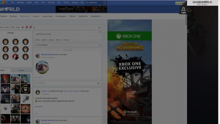Screen dimensions: 220x124
Task: Open the Xbox One Battlegrounds advertisement
Action: pos(130,72)
